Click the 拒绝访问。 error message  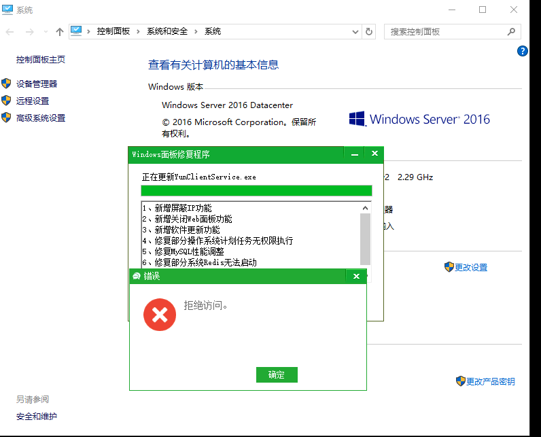(205, 305)
